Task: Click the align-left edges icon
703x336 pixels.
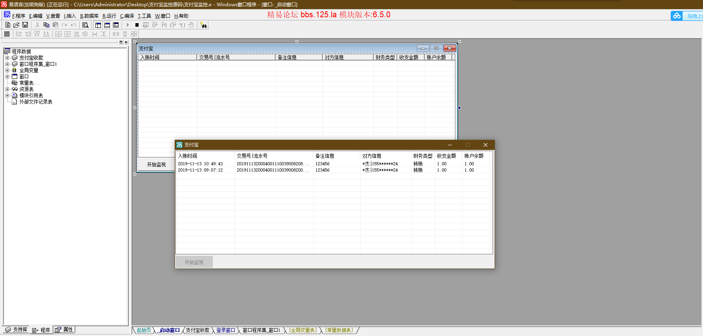Action: (x=19, y=34)
